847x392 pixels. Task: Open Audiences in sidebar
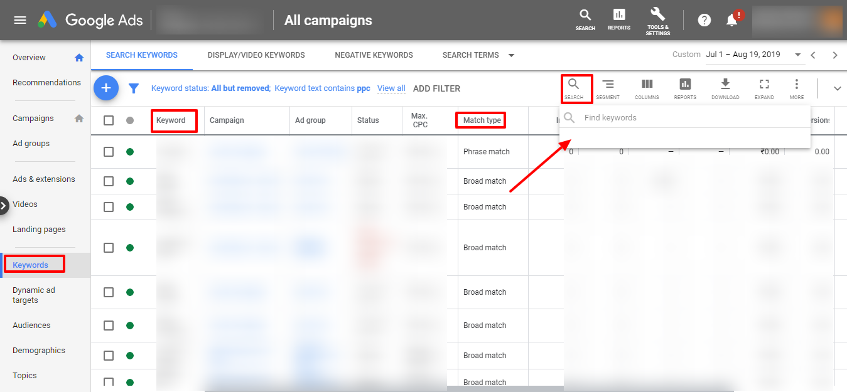click(31, 326)
